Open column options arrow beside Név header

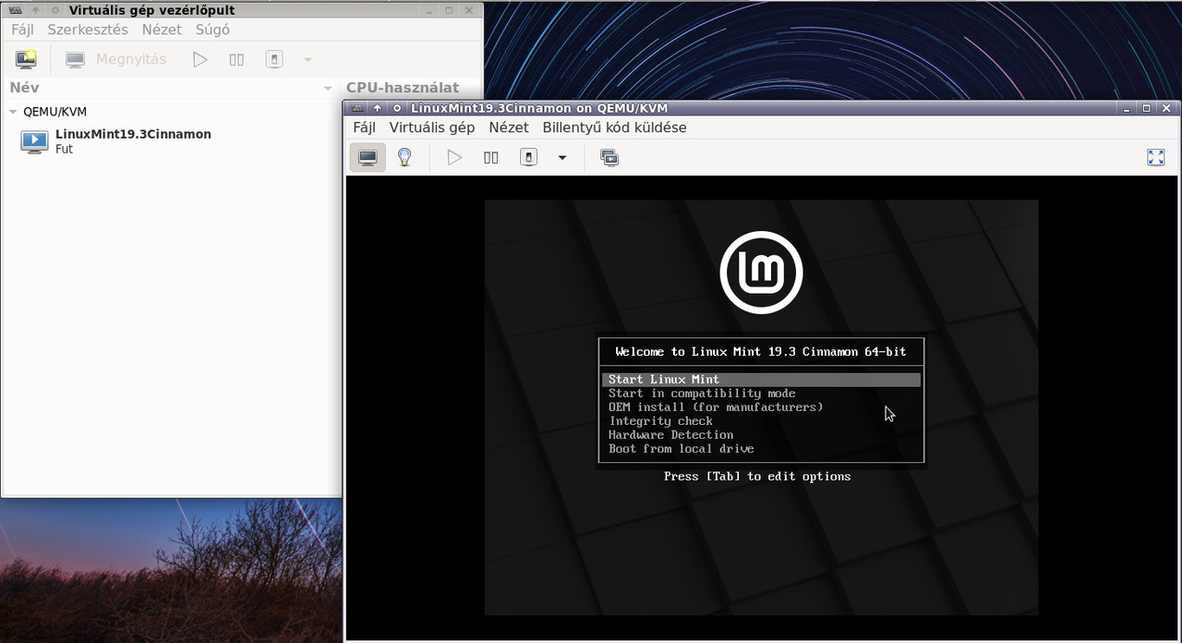pyautogui.click(x=328, y=88)
